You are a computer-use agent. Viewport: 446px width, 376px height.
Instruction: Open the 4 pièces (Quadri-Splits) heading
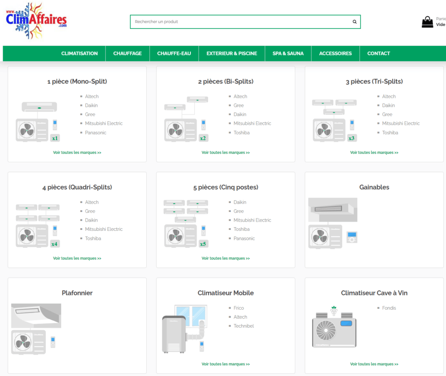pyautogui.click(x=77, y=187)
